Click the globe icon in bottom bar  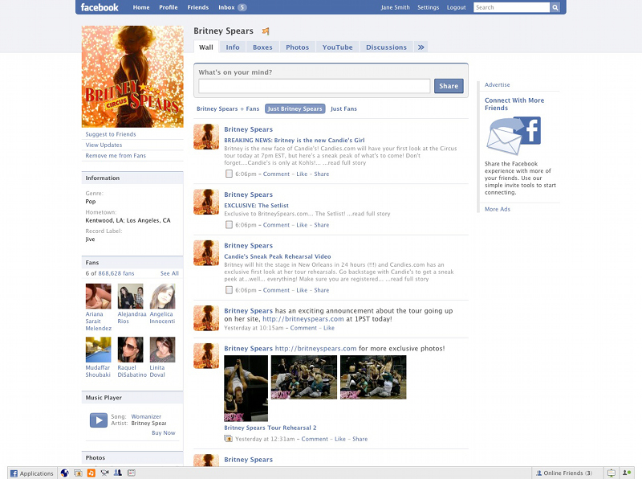point(65,473)
